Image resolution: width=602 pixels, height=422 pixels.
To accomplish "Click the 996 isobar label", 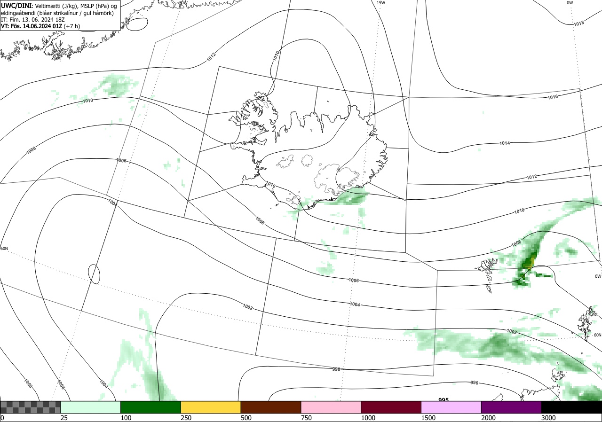I will coord(474,383).
